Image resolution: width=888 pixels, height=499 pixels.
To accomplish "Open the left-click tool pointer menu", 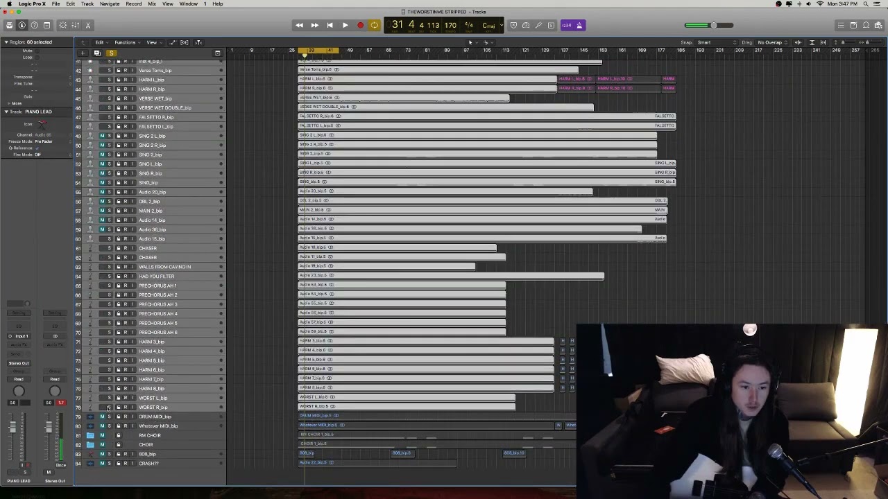I will pos(472,42).
